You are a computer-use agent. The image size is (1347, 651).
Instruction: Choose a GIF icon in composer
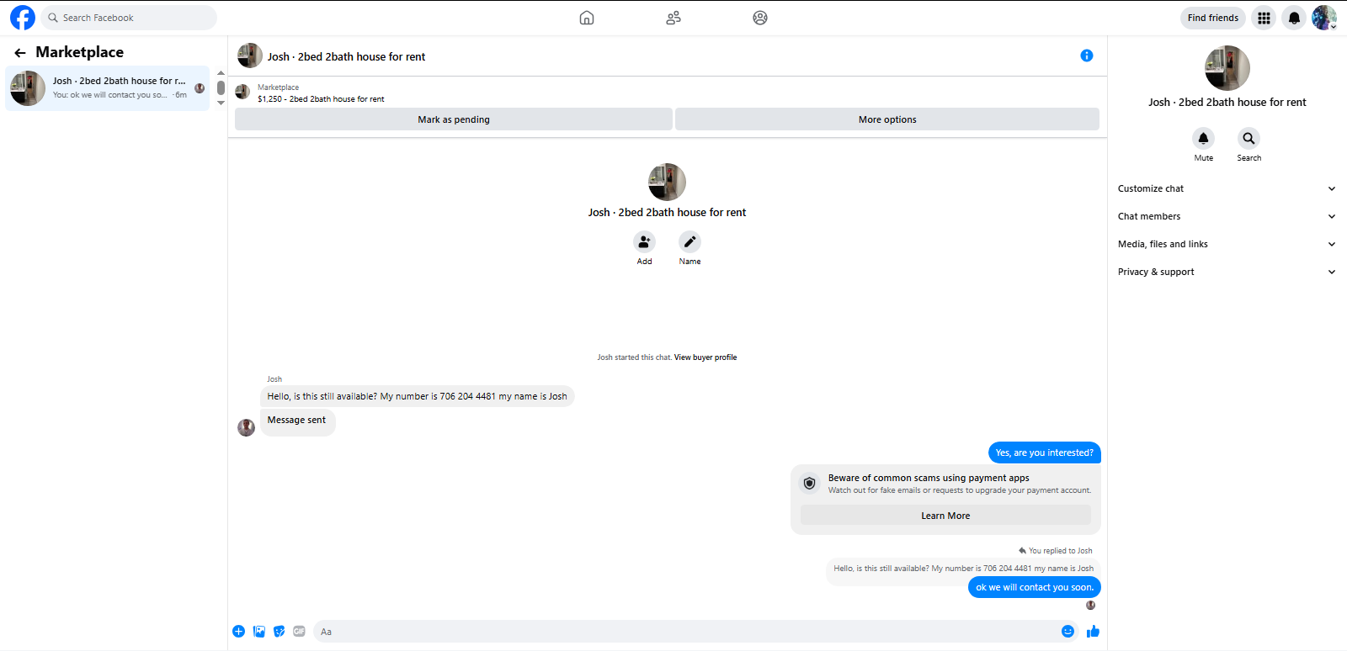(x=299, y=632)
